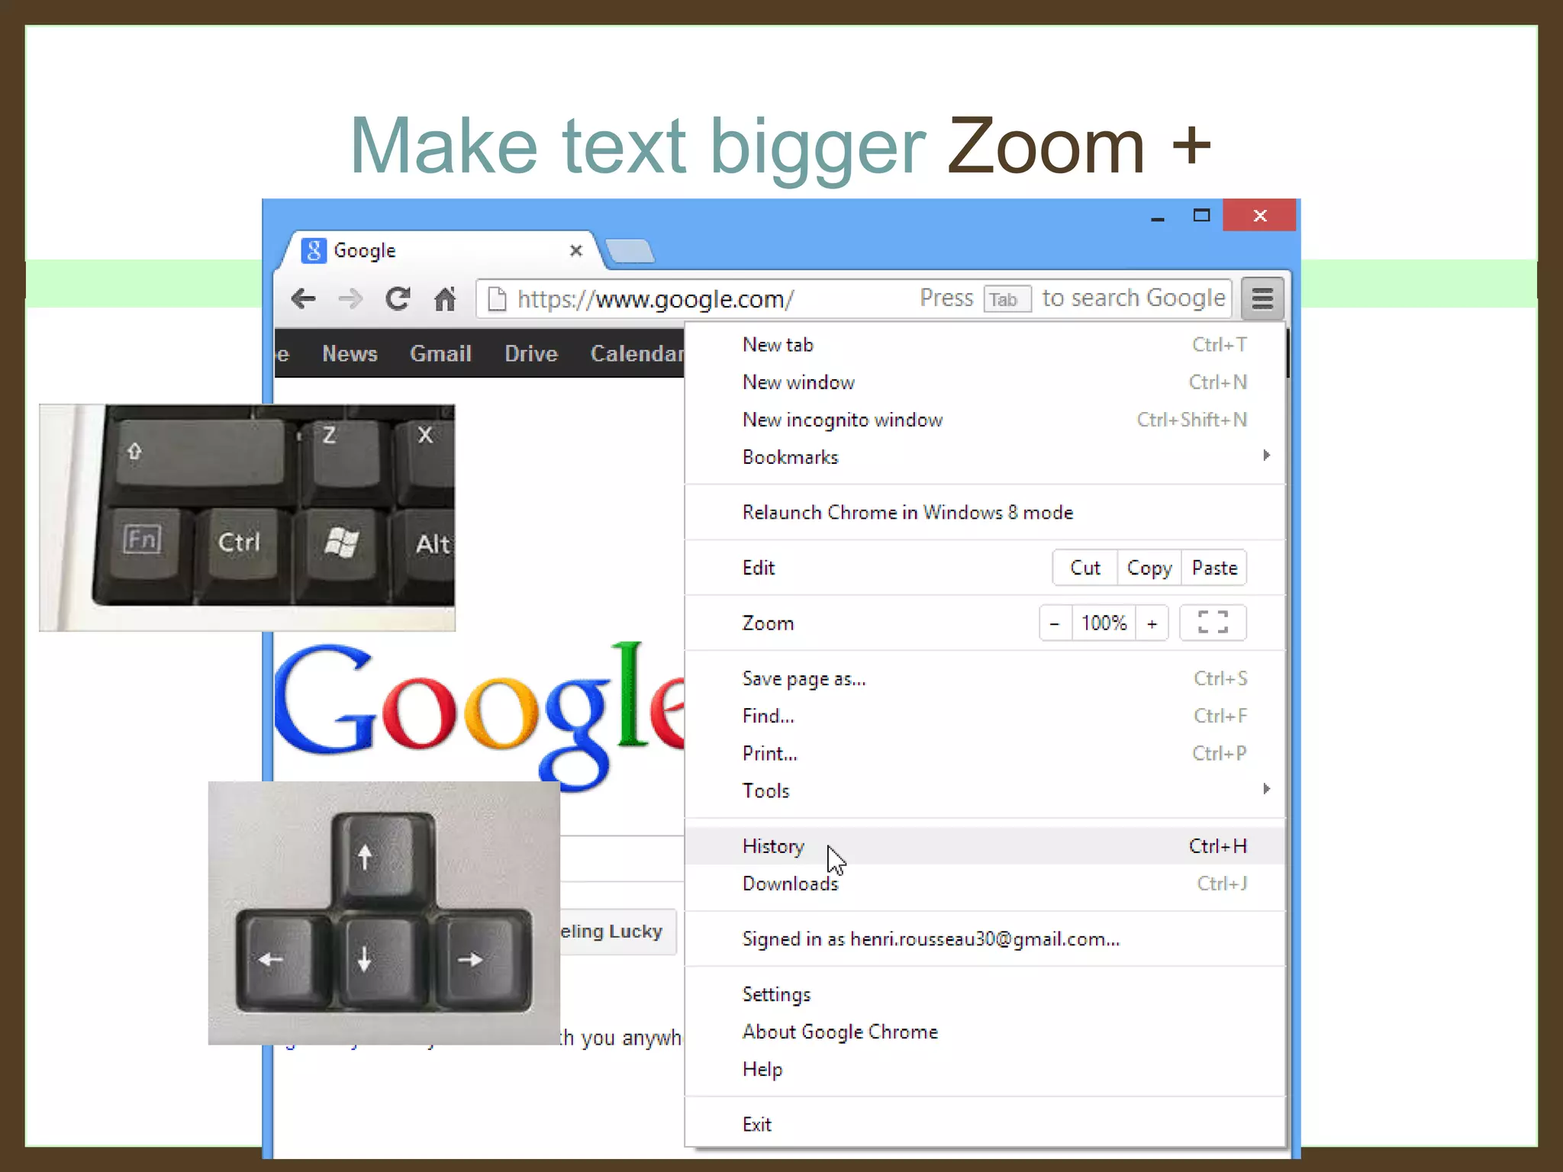Open the Bookmarks menu entry
This screenshot has width=1563, height=1172.
(985, 457)
